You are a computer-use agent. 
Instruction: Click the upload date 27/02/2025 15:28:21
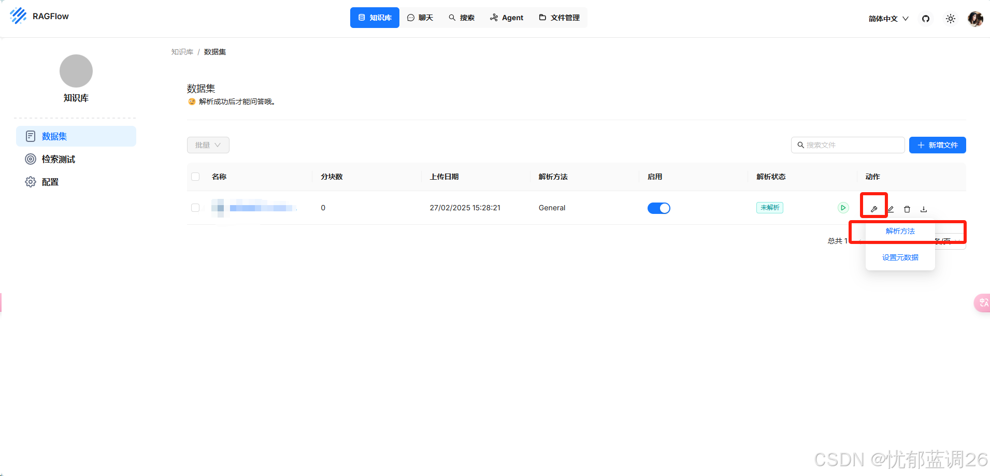coord(465,208)
